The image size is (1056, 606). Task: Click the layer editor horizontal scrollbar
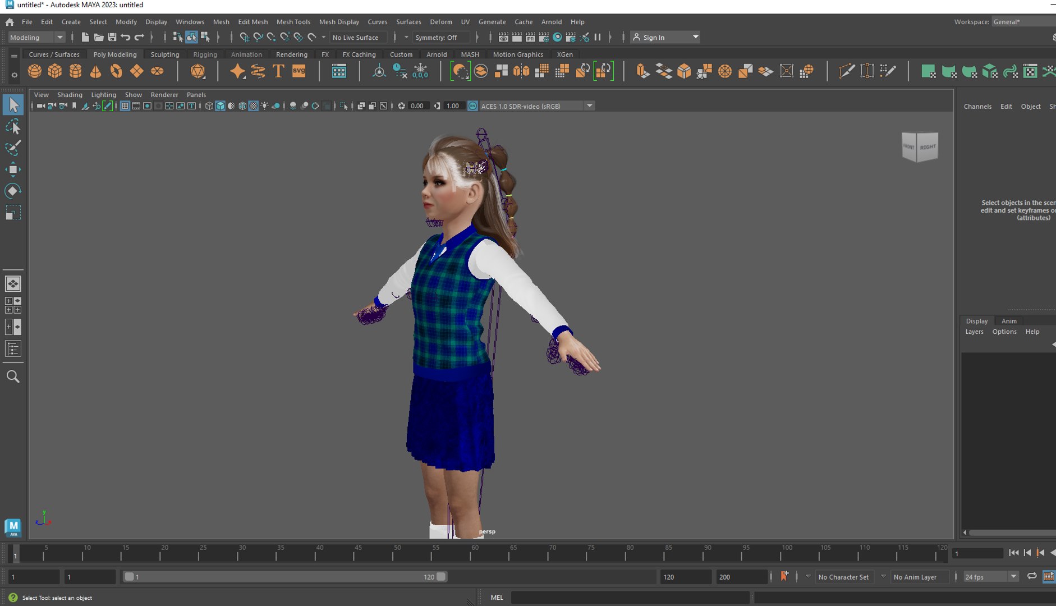pos(1012,532)
